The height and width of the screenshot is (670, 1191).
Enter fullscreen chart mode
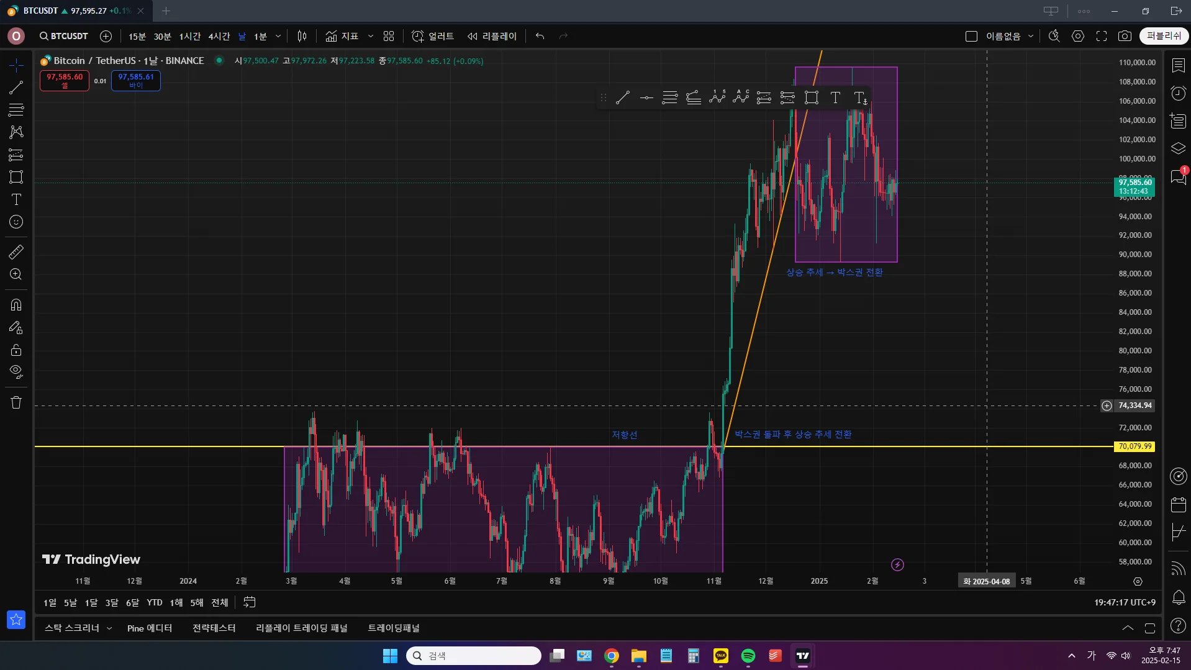pyautogui.click(x=1102, y=36)
